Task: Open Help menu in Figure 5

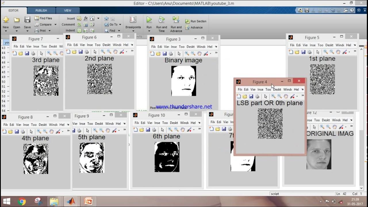Action: click(x=348, y=45)
